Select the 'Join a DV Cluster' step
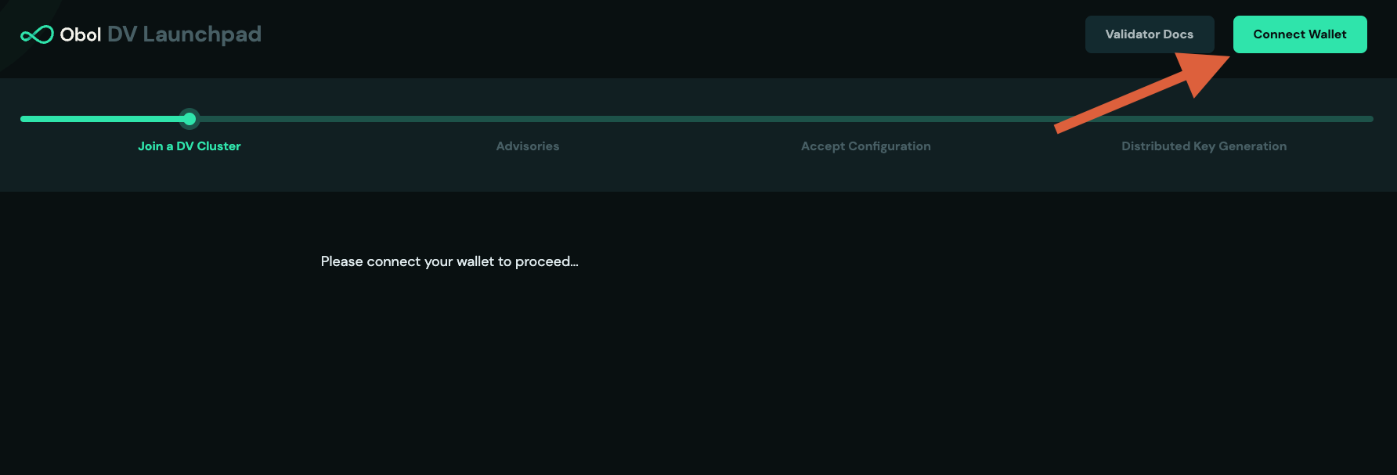The height and width of the screenshot is (475, 1397). tap(189, 146)
